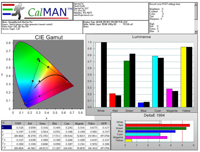Viewport: 200px width, 152px height.
Task: Click the green diamond target marker in CIE Gamut
Action: click(38, 59)
